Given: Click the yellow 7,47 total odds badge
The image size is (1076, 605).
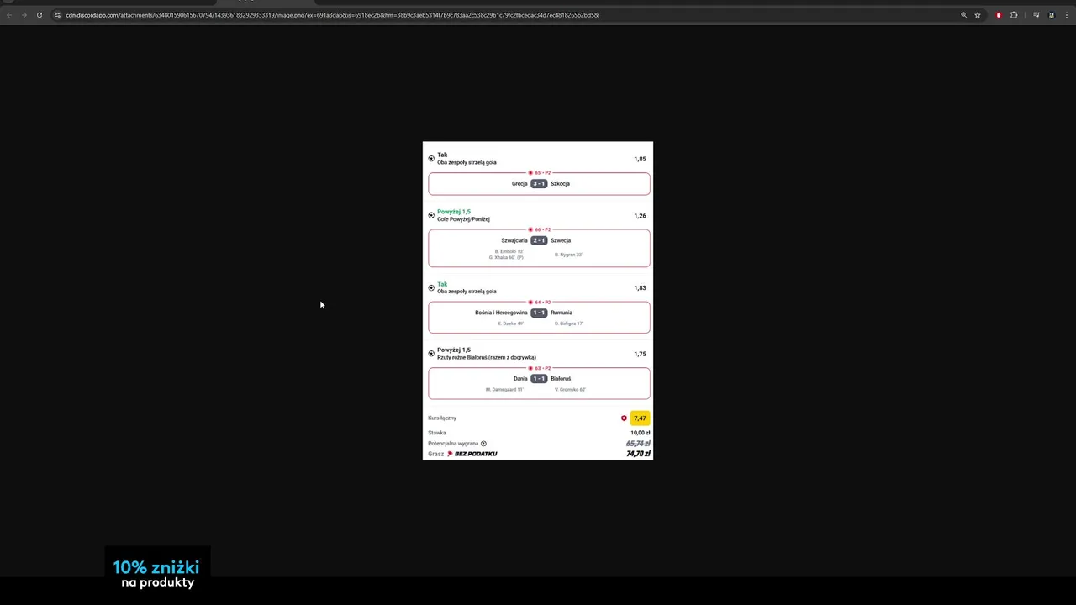Looking at the screenshot, I should 640,418.
